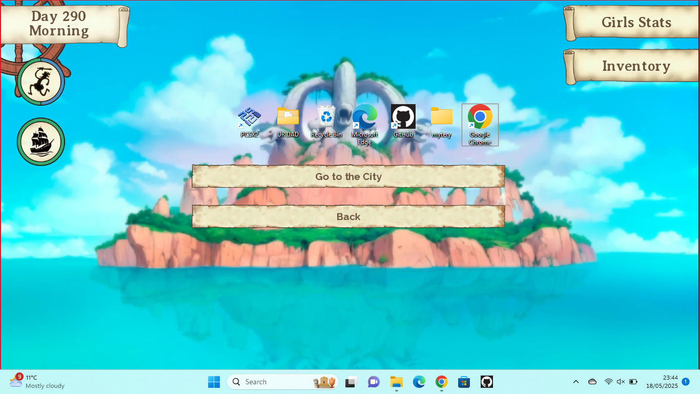The height and width of the screenshot is (394, 700).
Task: Click the taskbar Search box
Action: coord(283,382)
